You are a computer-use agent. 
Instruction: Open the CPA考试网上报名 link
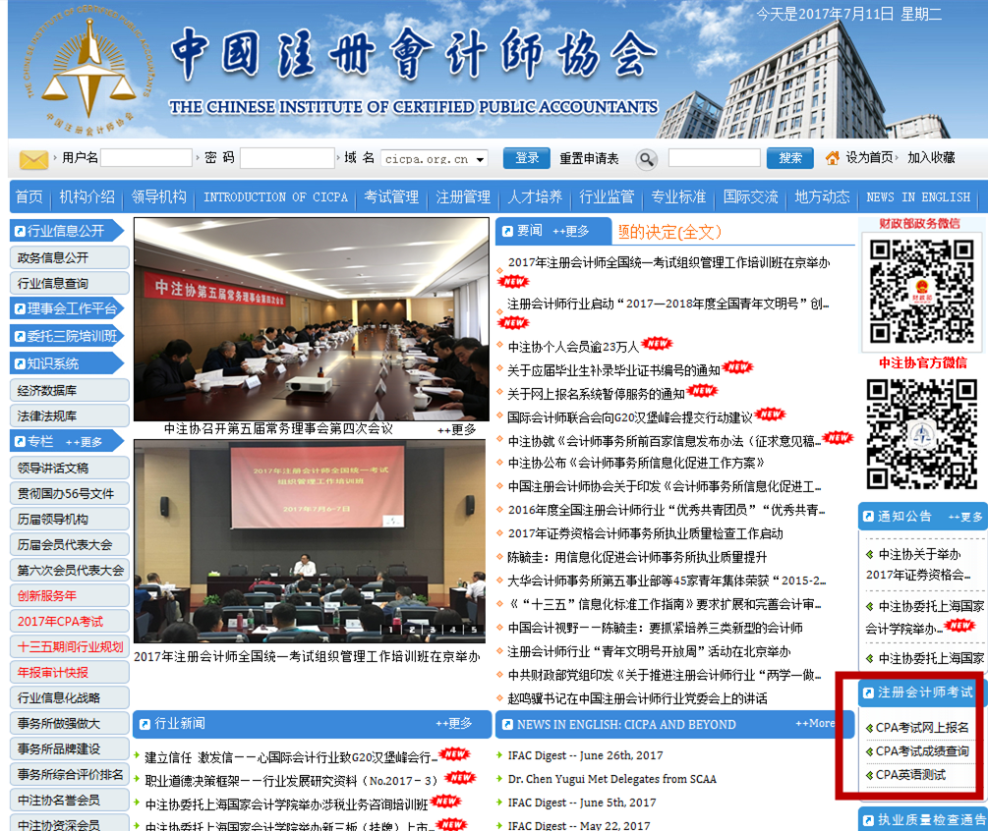pyautogui.click(x=921, y=728)
